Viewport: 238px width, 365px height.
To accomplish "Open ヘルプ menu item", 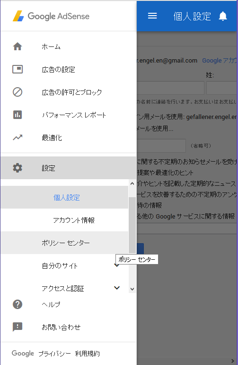I will 69,304.
